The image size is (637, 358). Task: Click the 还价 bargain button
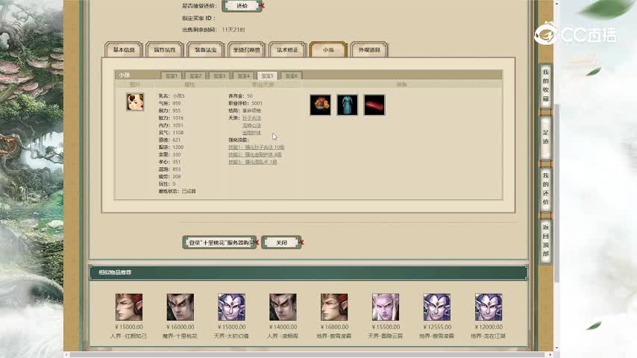pos(242,6)
